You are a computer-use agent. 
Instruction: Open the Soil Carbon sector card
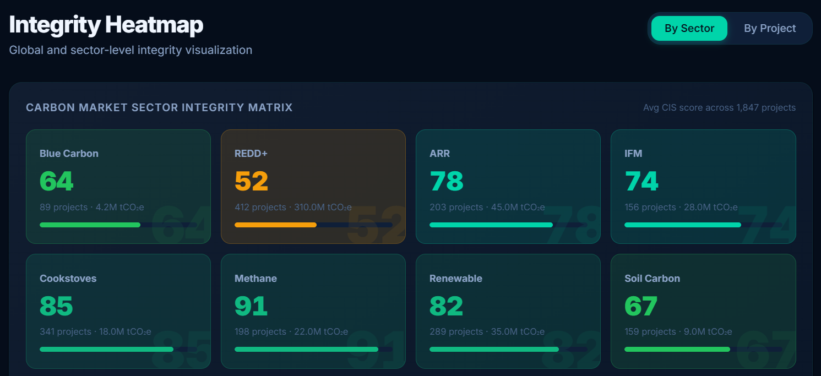(703, 311)
